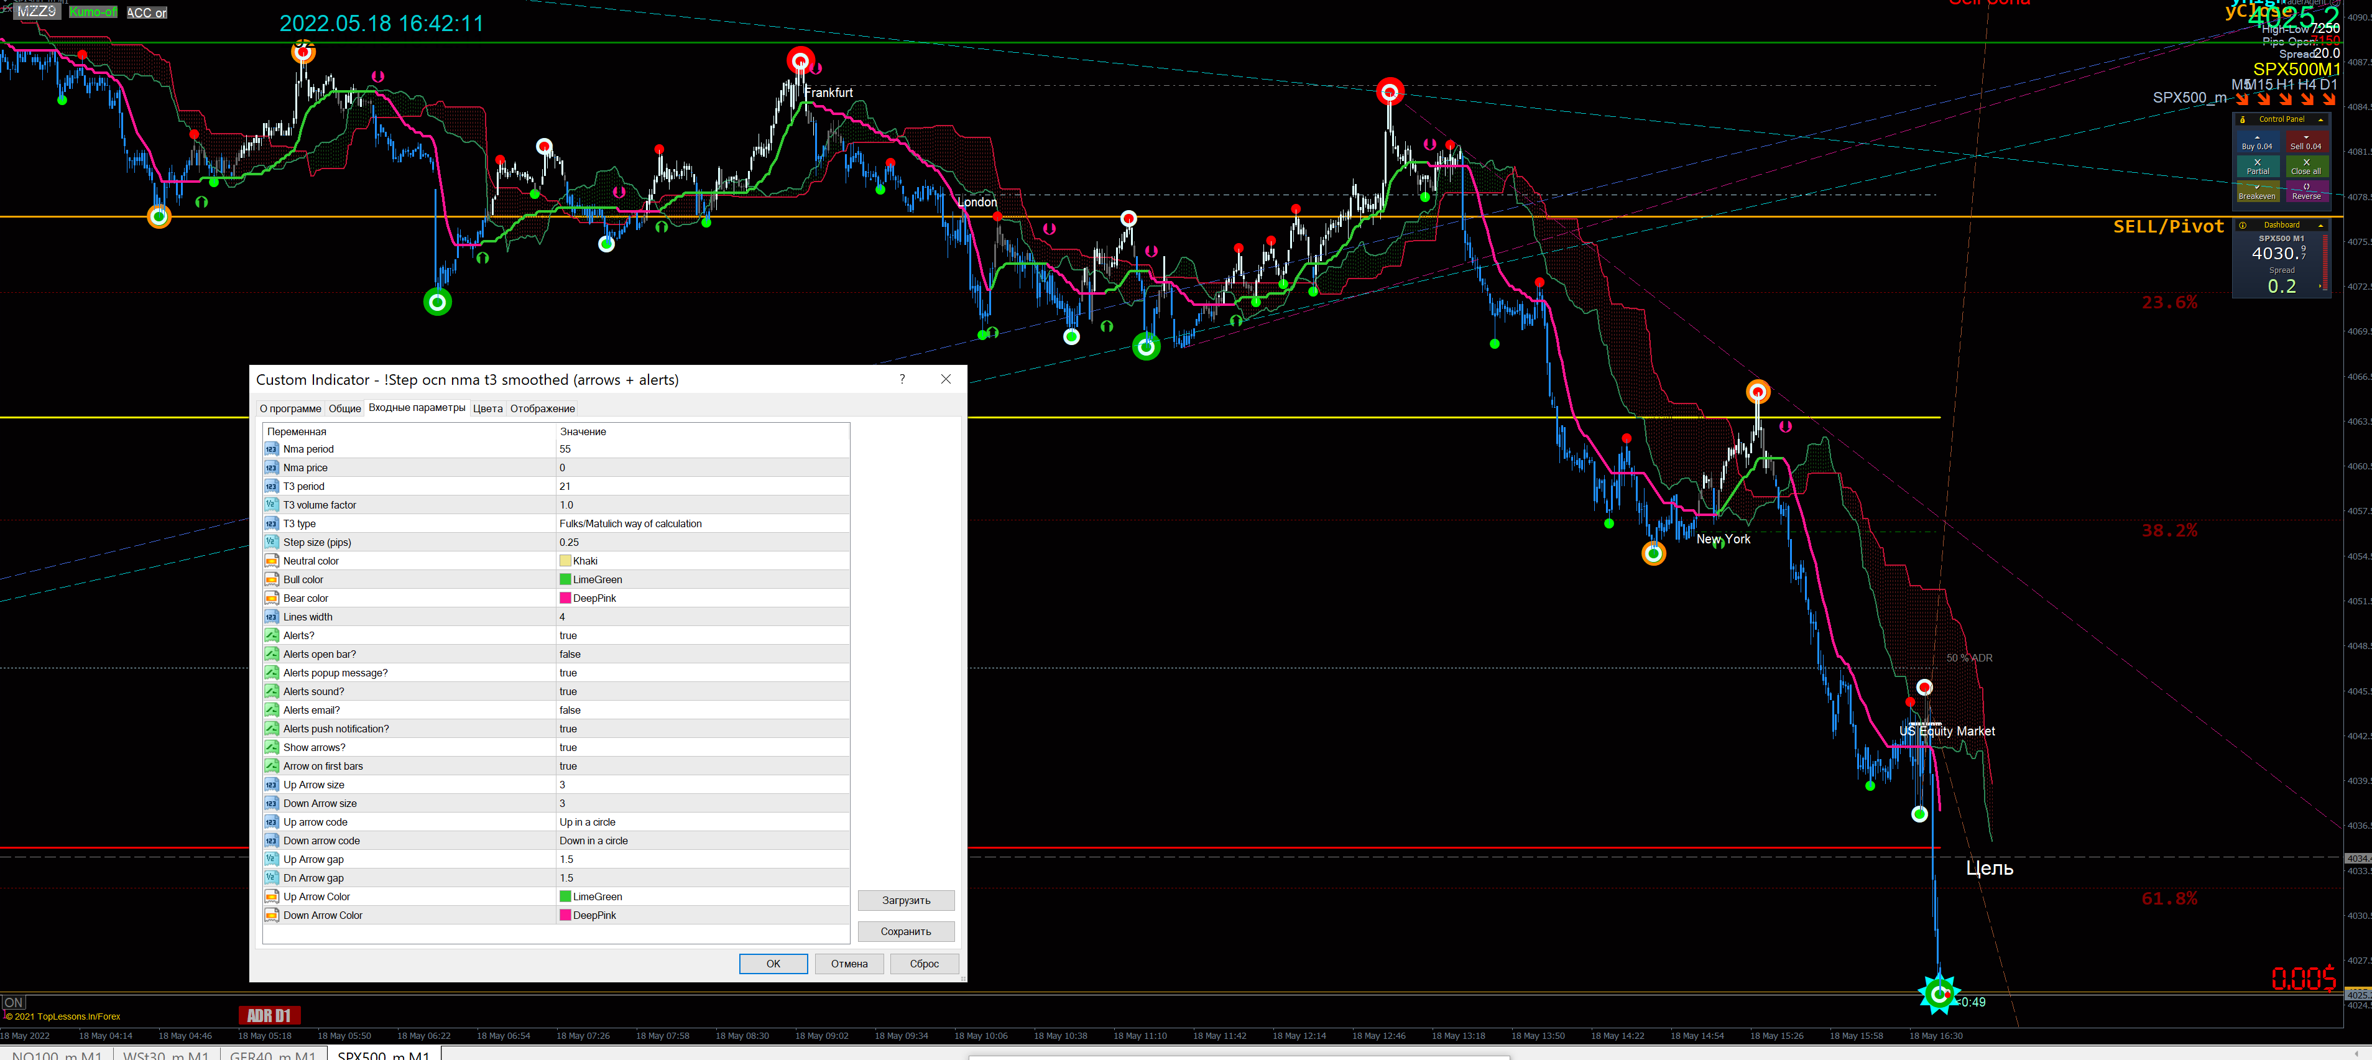Click the ADR D1 label button

[269, 1015]
